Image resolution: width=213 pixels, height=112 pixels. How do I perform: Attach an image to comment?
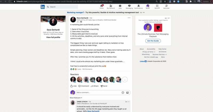127,93
